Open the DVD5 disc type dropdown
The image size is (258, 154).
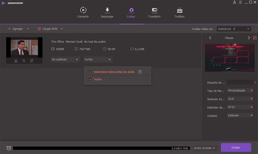(204, 148)
